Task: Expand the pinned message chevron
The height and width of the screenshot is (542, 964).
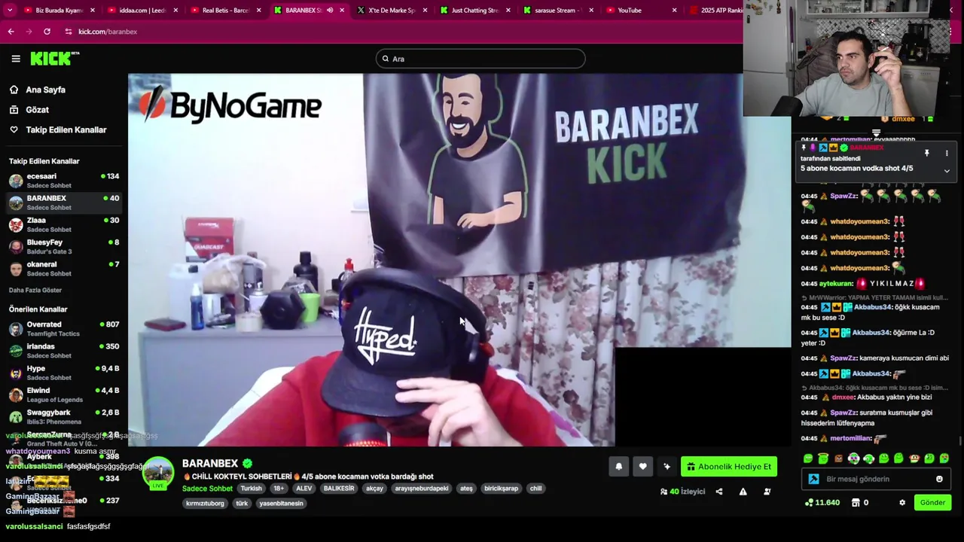Action: 947,171
